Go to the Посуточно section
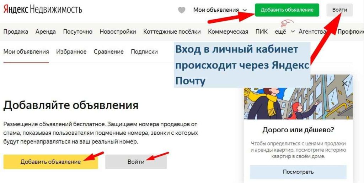Image resolution: width=364 pixels, height=183 pixels. 77,32
